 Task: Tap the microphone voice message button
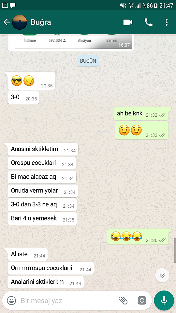tap(164, 300)
